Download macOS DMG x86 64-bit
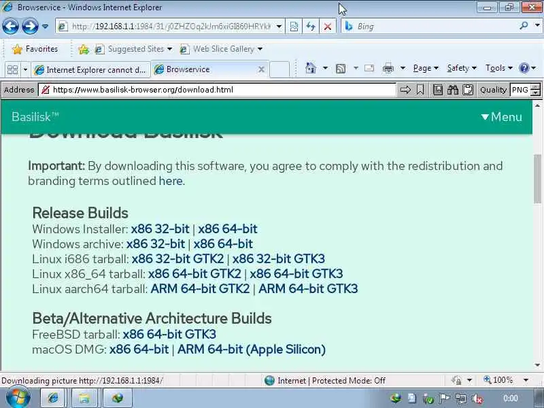 click(139, 349)
